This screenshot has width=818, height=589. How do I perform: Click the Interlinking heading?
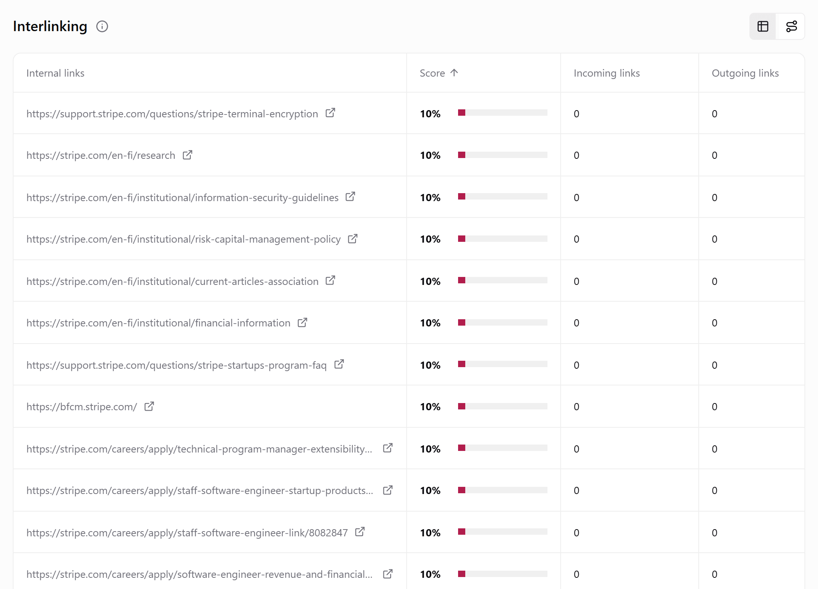click(x=50, y=26)
